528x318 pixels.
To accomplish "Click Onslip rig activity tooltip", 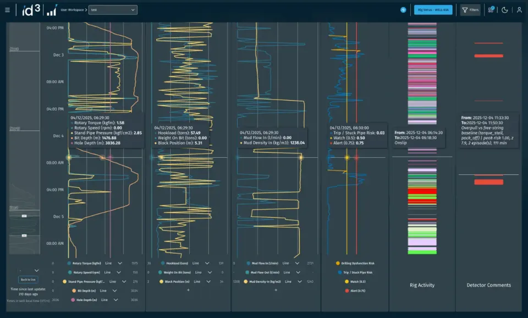I will (x=419, y=138).
